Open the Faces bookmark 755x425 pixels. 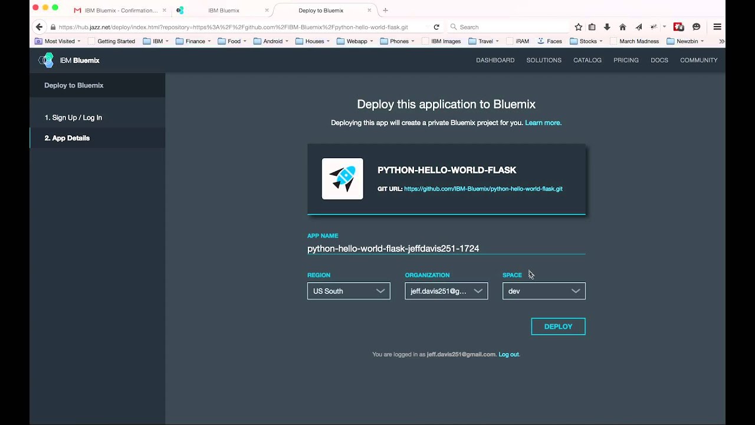tap(549, 41)
